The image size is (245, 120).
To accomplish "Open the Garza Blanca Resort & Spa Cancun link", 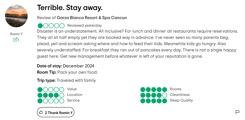I will pos(92,18).
